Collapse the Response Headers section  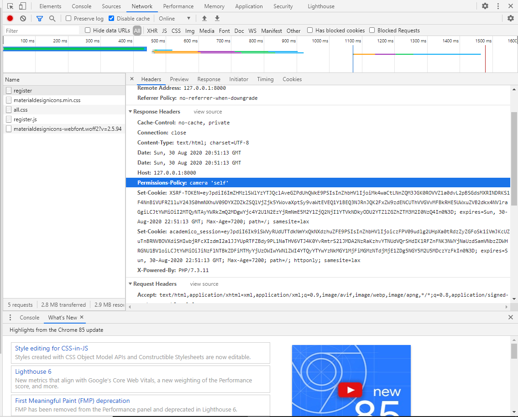coord(131,111)
